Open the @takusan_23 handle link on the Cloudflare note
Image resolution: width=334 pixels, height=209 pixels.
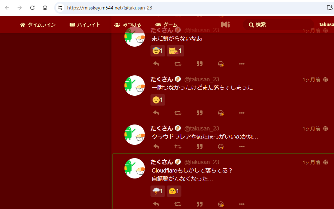[x=201, y=162]
